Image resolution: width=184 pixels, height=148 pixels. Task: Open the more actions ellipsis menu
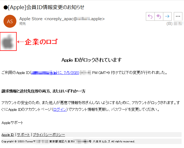178,16
